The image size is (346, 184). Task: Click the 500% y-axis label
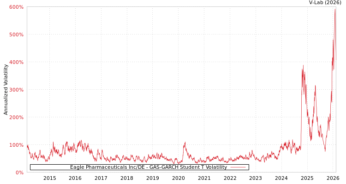point(16,35)
